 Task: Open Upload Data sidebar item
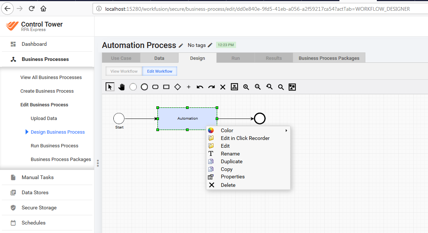[44, 118]
